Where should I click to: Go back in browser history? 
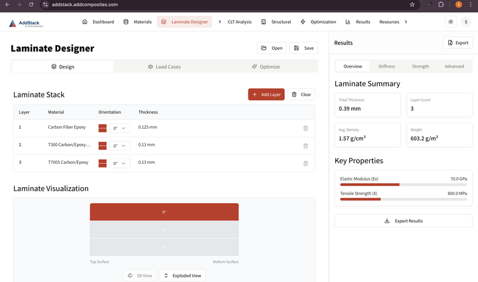pos(7,5)
